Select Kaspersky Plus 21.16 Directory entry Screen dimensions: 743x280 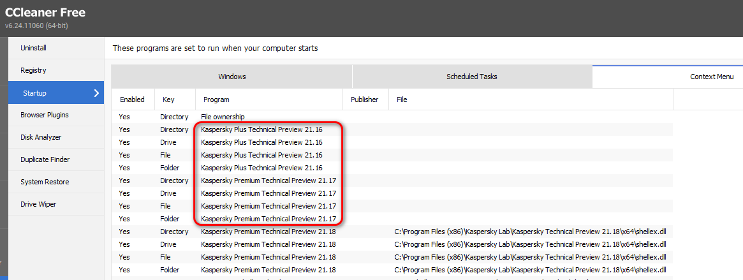click(x=392, y=129)
